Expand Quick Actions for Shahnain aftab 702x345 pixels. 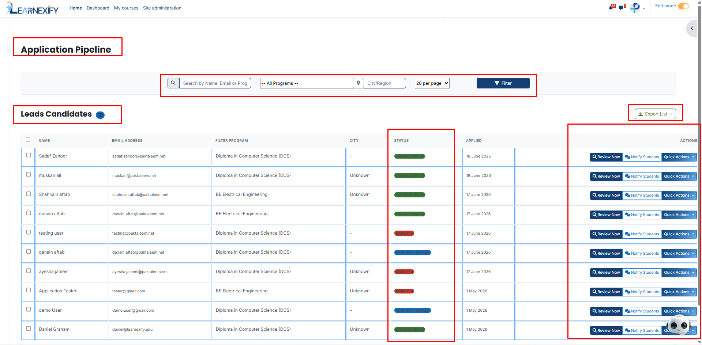point(679,196)
